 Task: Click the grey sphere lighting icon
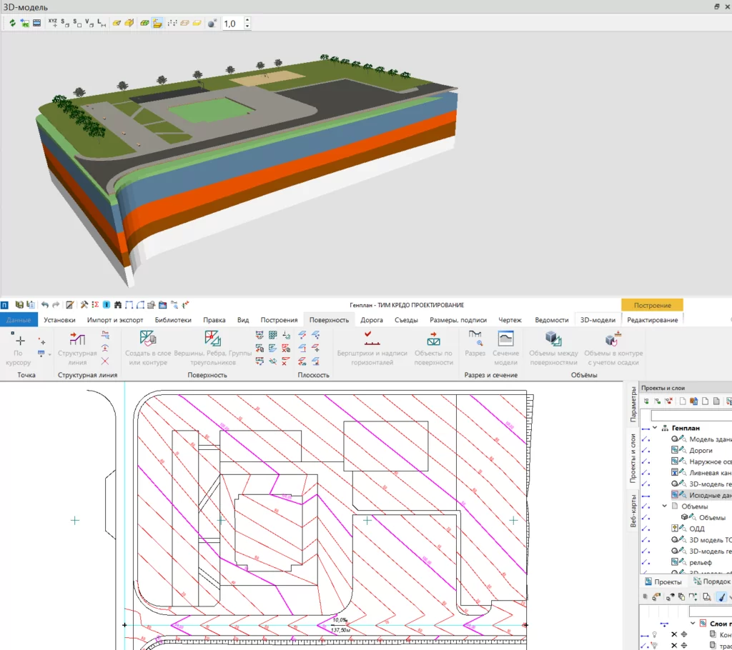tap(212, 23)
